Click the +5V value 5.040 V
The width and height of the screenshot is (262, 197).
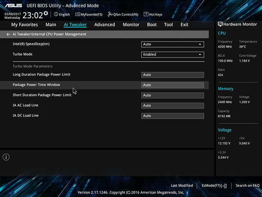pyautogui.click(x=245, y=144)
